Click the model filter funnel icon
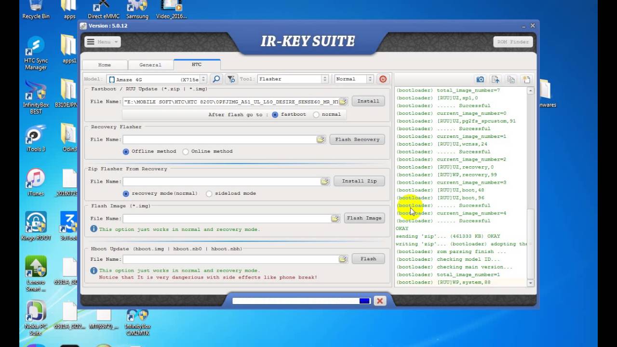The width and height of the screenshot is (617, 347). (231, 79)
